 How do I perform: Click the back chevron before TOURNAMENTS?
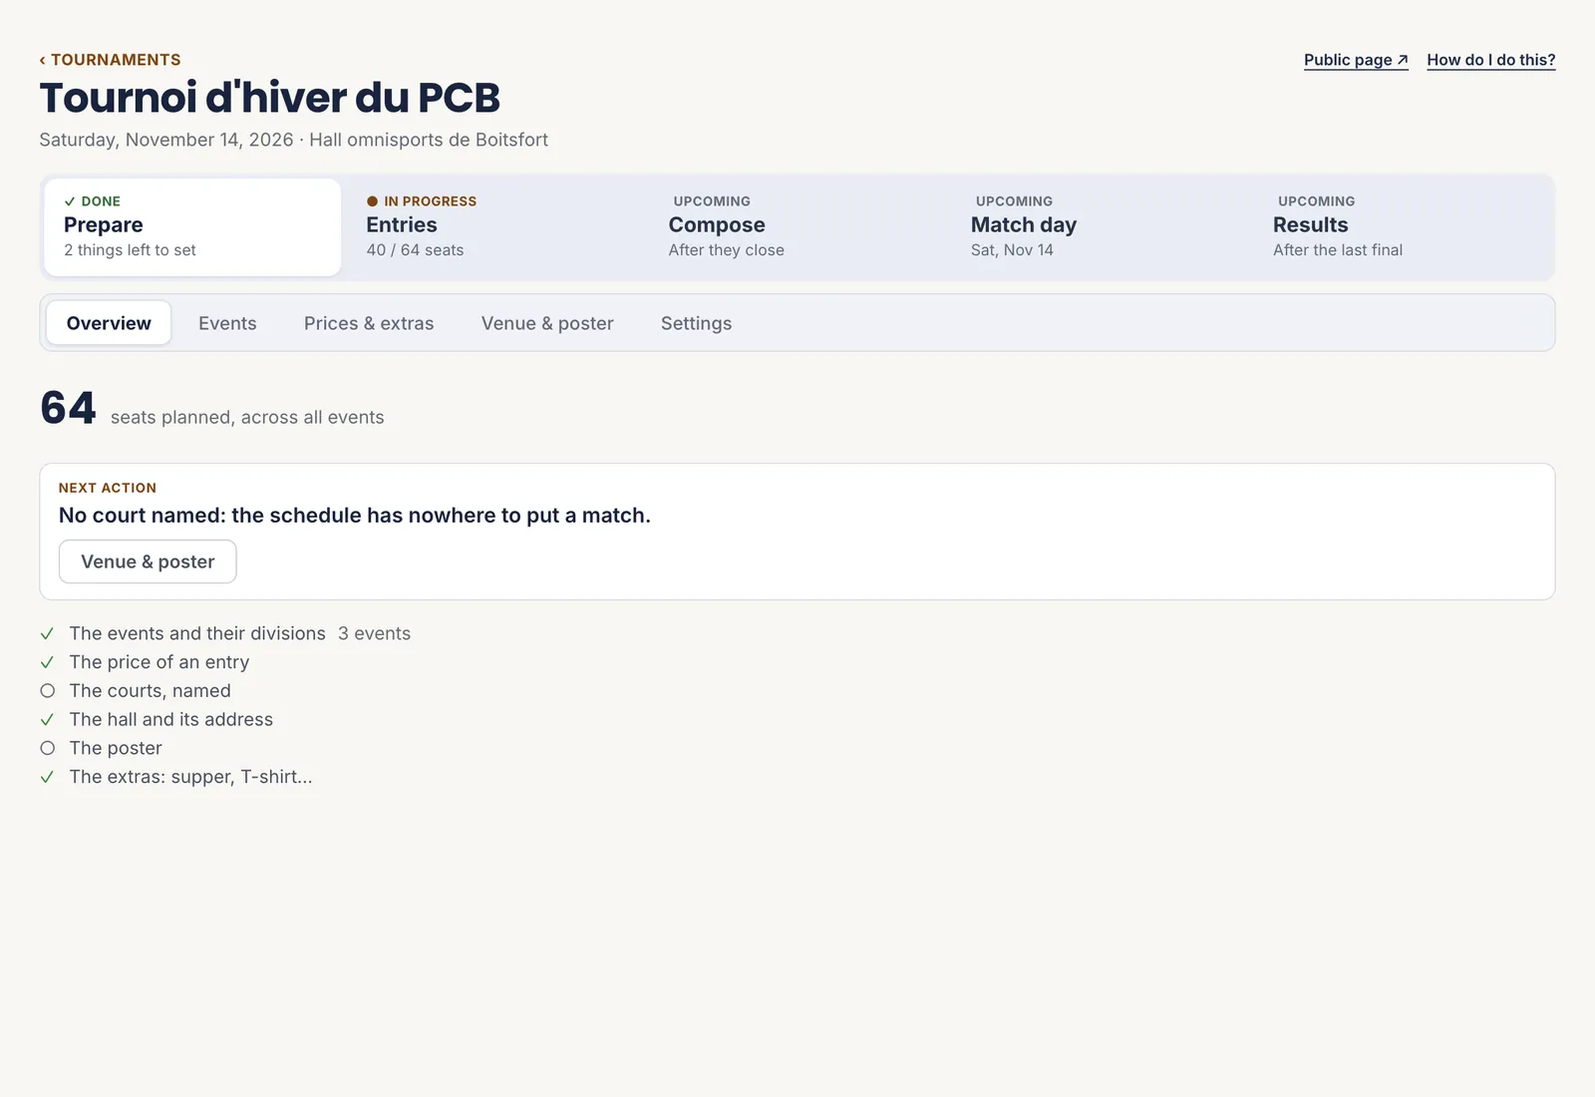[x=43, y=60]
